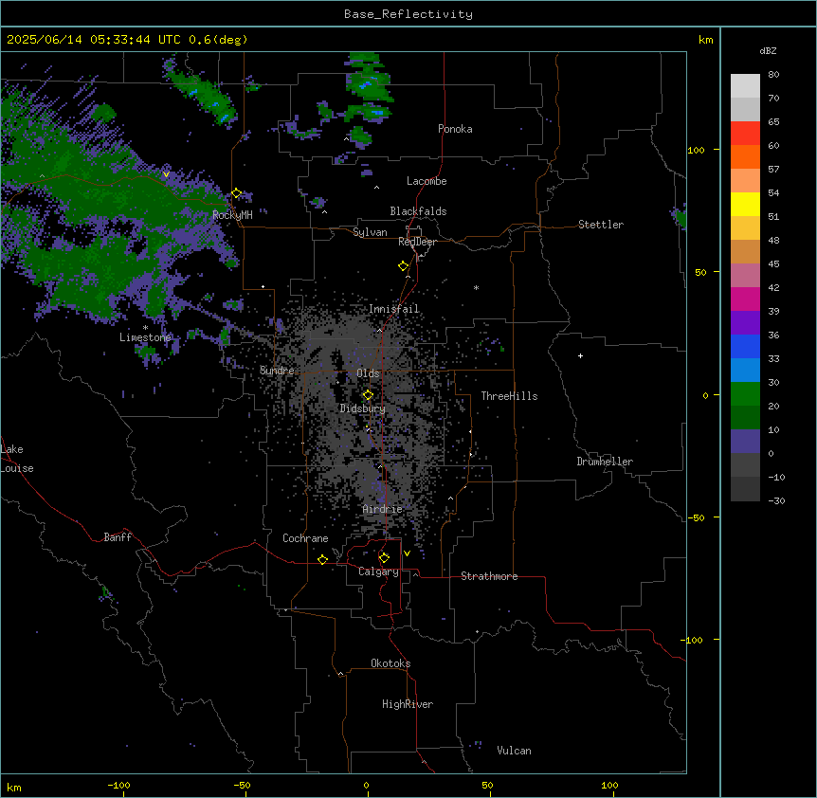Click the Olds city label

pyautogui.click(x=368, y=373)
